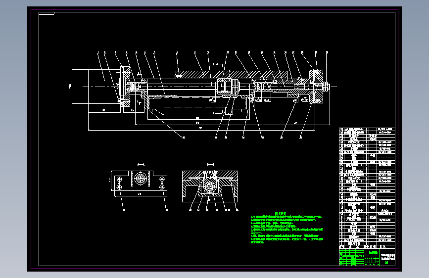The width and height of the screenshot is (429, 278).
Task: Select the small tab rectangle at the frame's top-left corner
Action: [x=47, y=14]
